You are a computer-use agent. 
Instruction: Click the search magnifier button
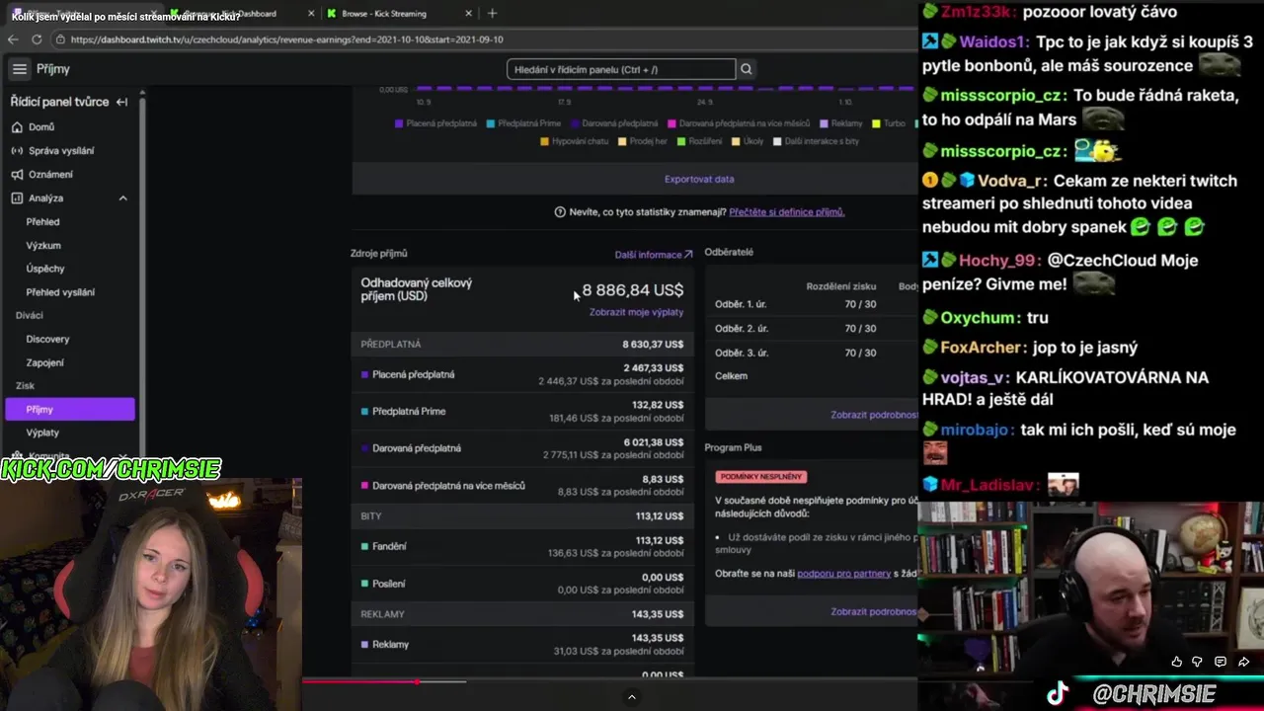coord(747,69)
